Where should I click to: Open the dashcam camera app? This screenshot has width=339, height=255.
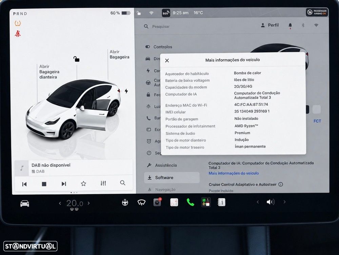pos(157,202)
